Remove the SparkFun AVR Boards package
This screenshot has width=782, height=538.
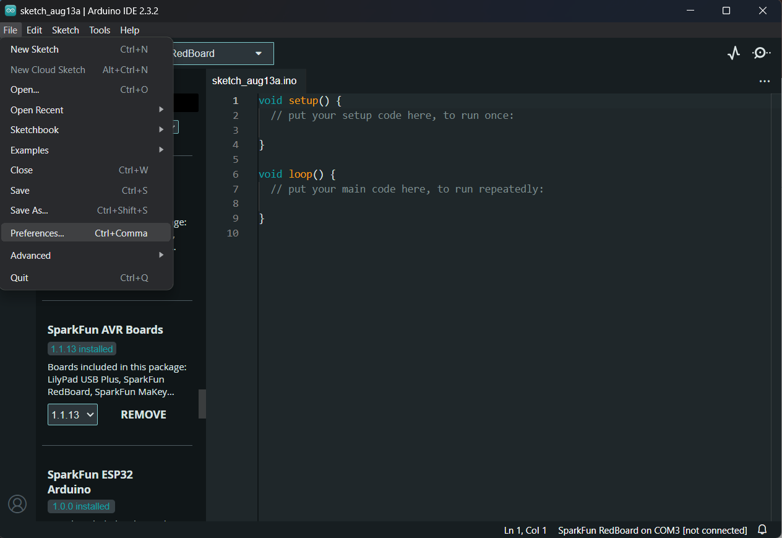pyautogui.click(x=144, y=415)
